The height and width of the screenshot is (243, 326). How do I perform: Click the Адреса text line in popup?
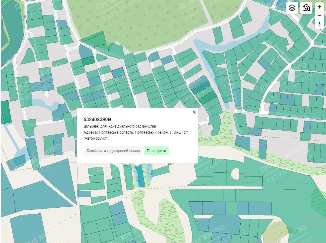136,132
